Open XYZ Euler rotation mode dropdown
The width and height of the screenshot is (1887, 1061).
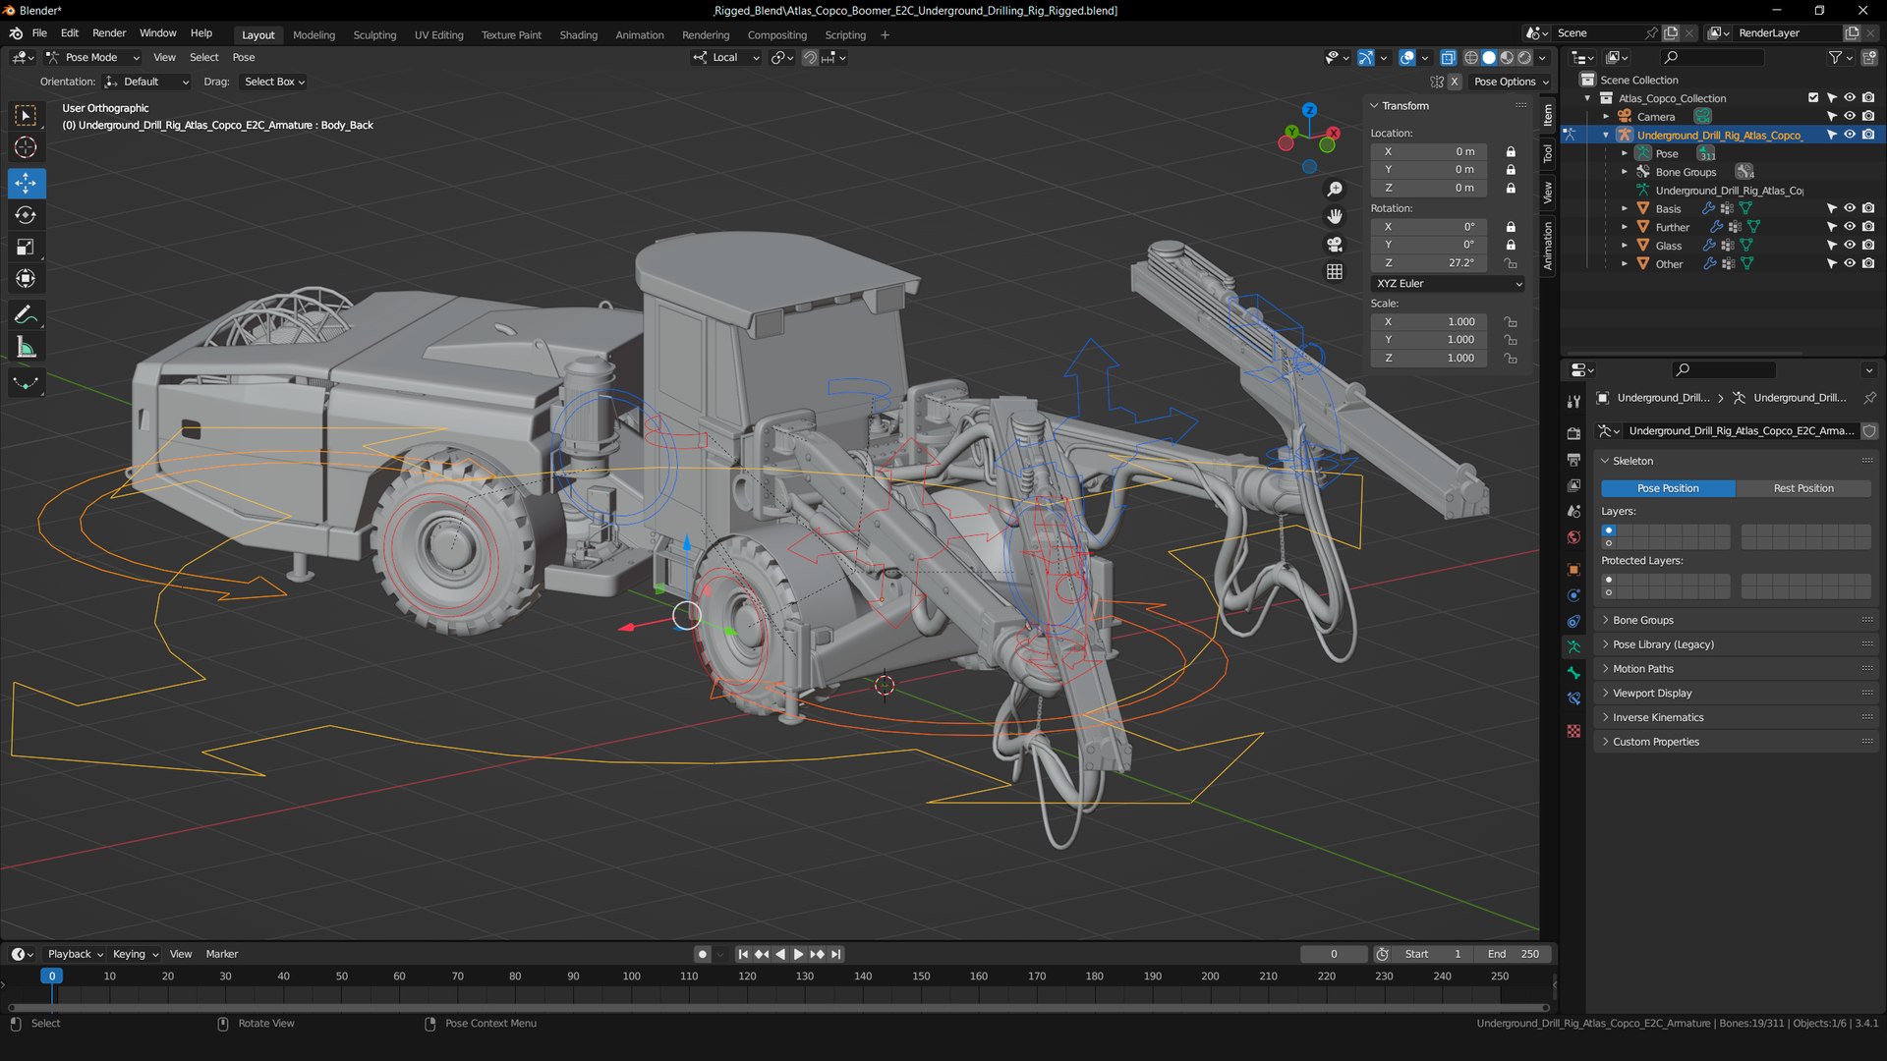point(1449,284)
